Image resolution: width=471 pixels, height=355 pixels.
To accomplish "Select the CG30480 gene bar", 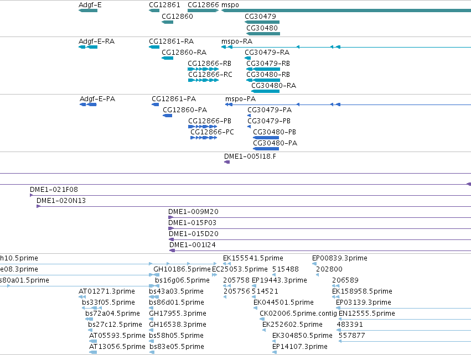I will (x=263, y=34).
